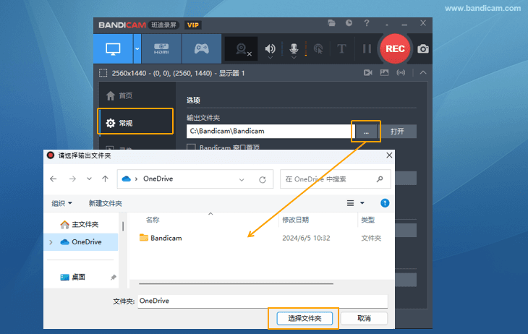The image size is (528, 334).
Task: Switch to HDMI device recording mode
Action: point(161,49)
